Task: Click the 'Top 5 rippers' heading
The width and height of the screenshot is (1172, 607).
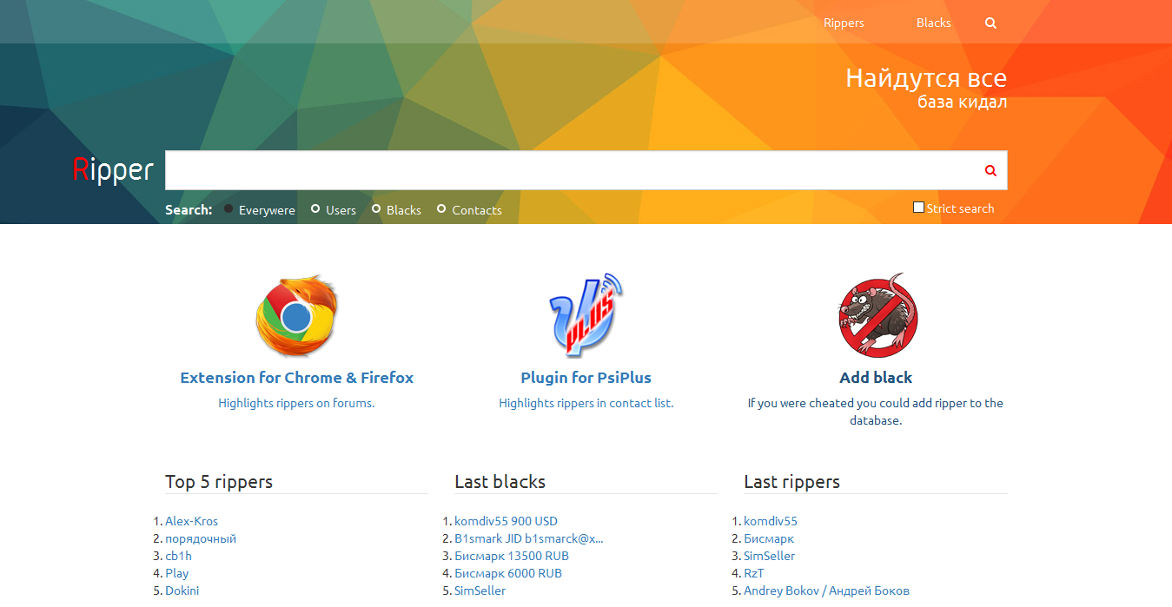Action: pyautogui.click(x=219, y=481)
